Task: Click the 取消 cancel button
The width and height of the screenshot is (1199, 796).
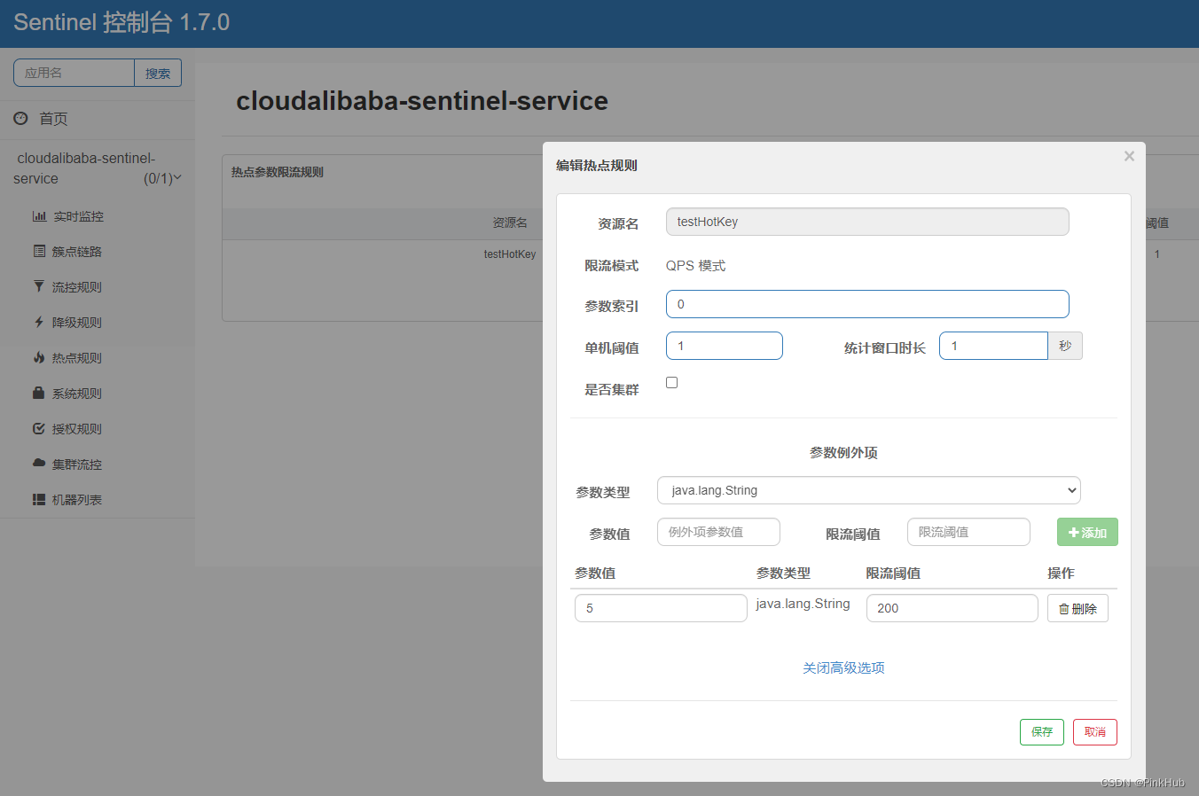Action: (x=1095, y=732)
